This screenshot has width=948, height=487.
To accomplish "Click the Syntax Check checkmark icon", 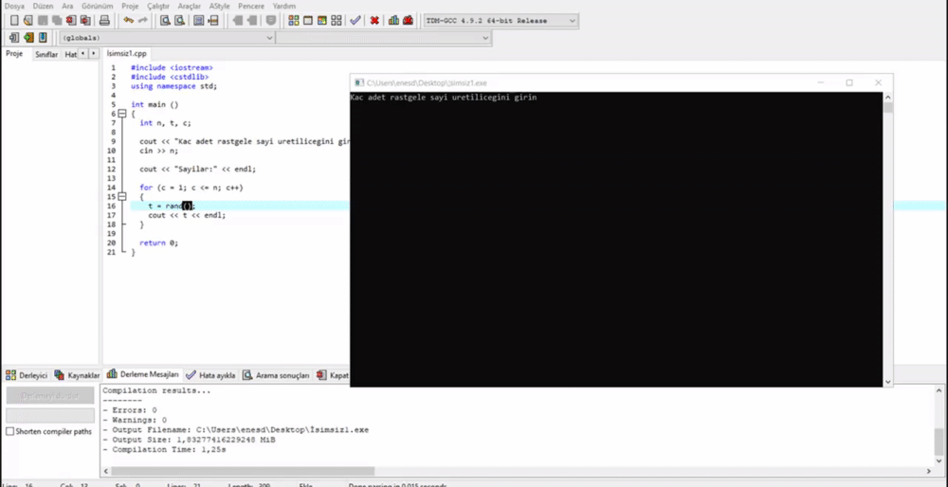I will pos(355,21).
